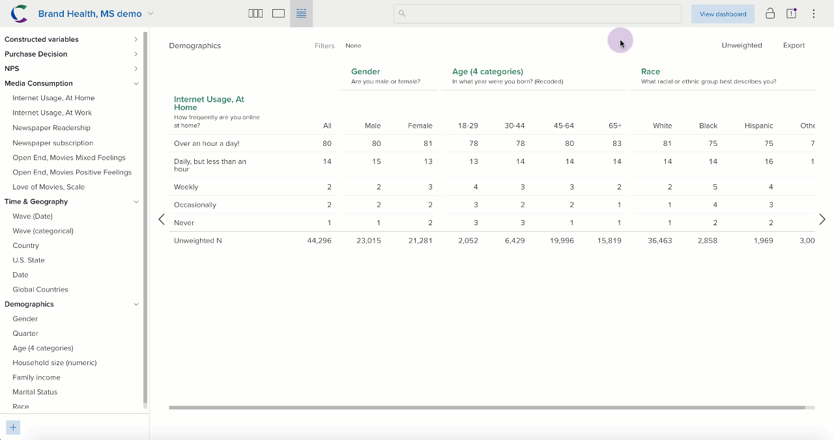The image size is (834, 440).
Task: Go to the next table with right arrow
Action: 822,219
